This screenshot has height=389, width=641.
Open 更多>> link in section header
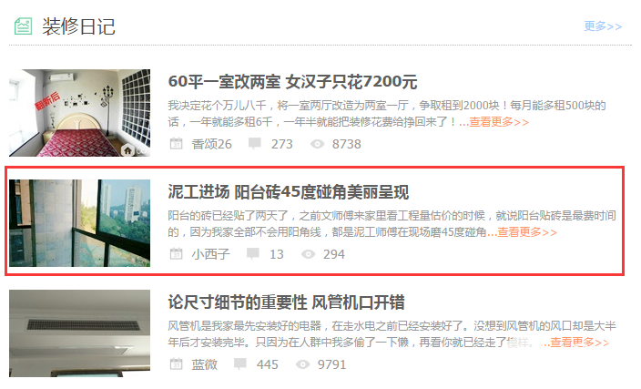coord(603,26)
